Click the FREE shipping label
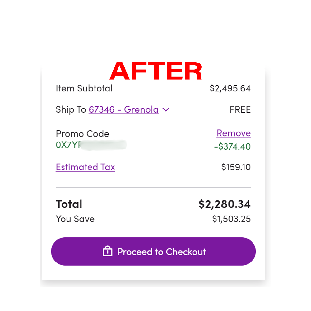 240,109
